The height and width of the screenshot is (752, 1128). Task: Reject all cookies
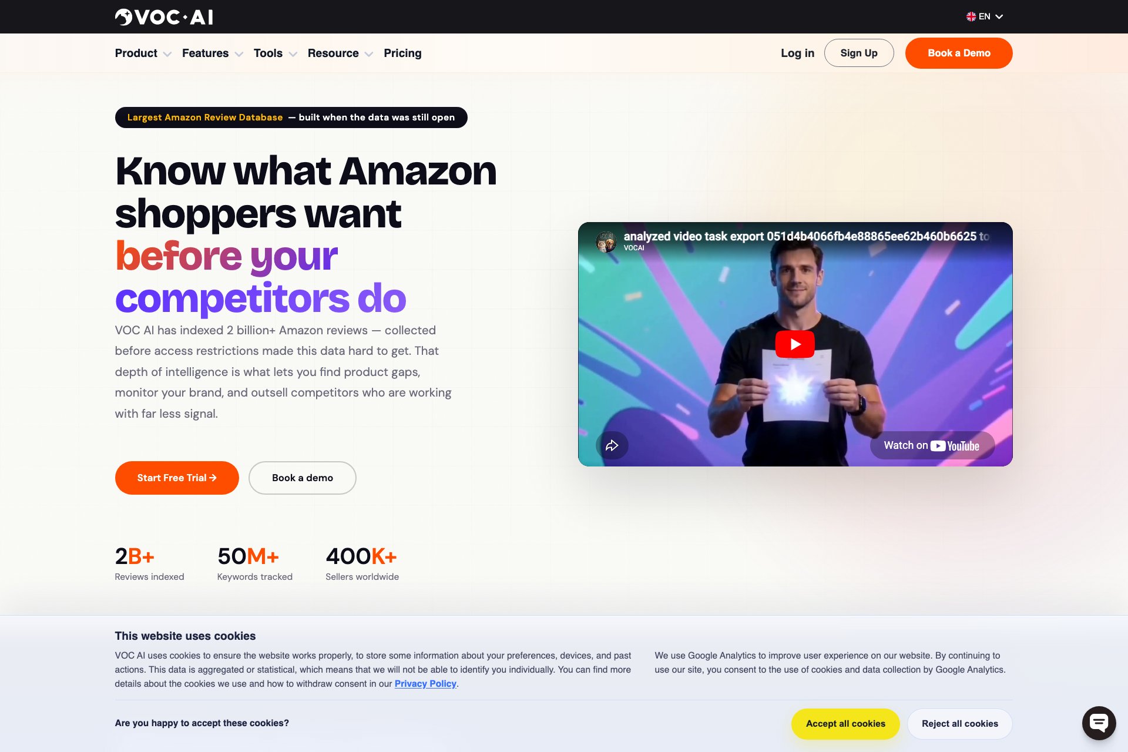coord(960,724)
